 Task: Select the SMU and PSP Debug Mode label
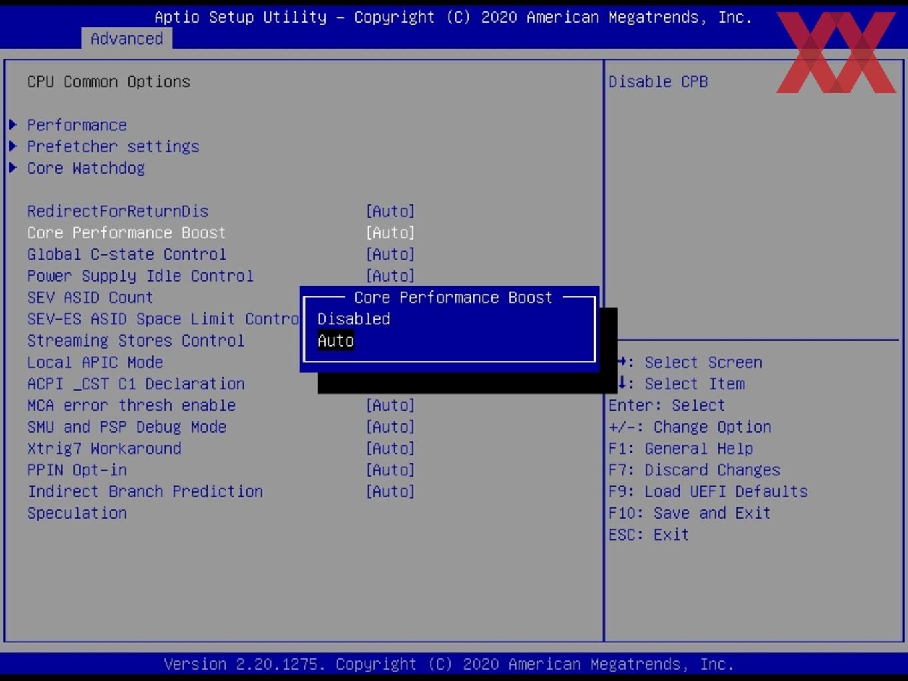(x=126, y=427)
